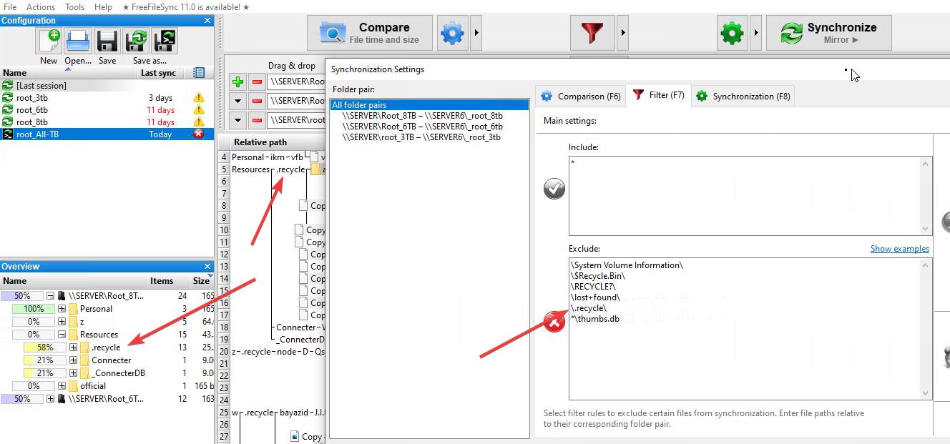Remove second folder pair with its minus
The width and height of the screenshot is (950, 444).
pos(258,101)
